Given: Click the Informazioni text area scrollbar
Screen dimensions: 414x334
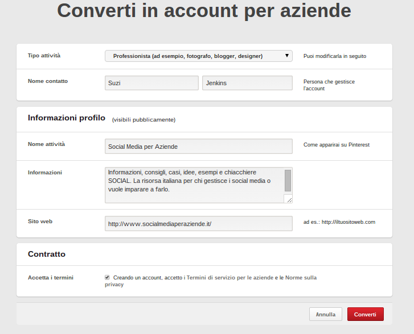Looking at the screenshot, I should [288, 180].
